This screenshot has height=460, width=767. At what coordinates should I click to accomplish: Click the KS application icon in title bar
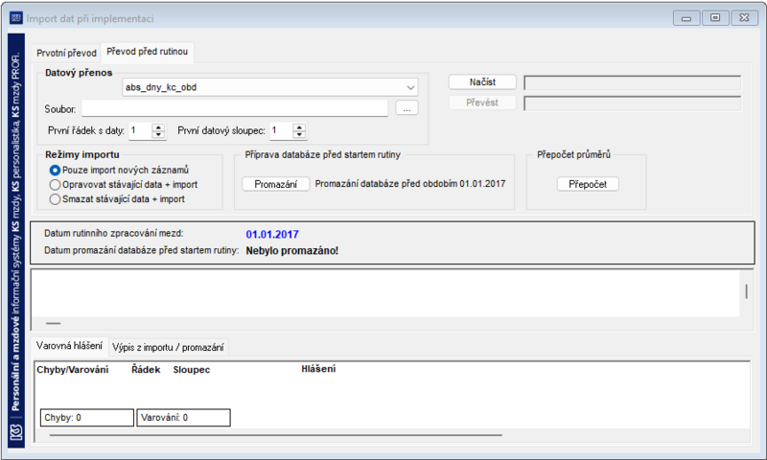[x=16, y=18]
